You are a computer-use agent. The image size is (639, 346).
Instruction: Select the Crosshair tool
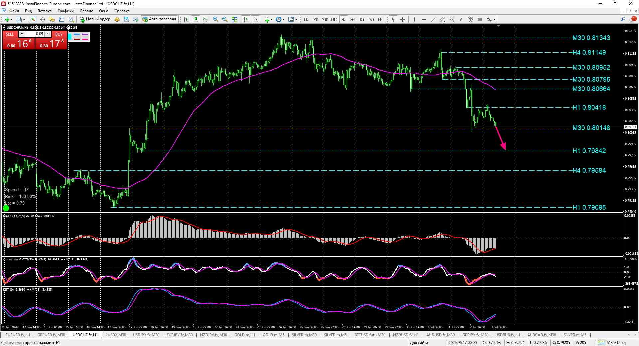click(x=402, y=19)
